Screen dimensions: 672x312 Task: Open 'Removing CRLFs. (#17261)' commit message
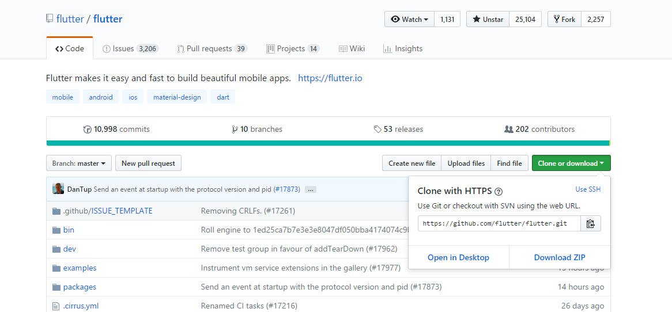248,211
